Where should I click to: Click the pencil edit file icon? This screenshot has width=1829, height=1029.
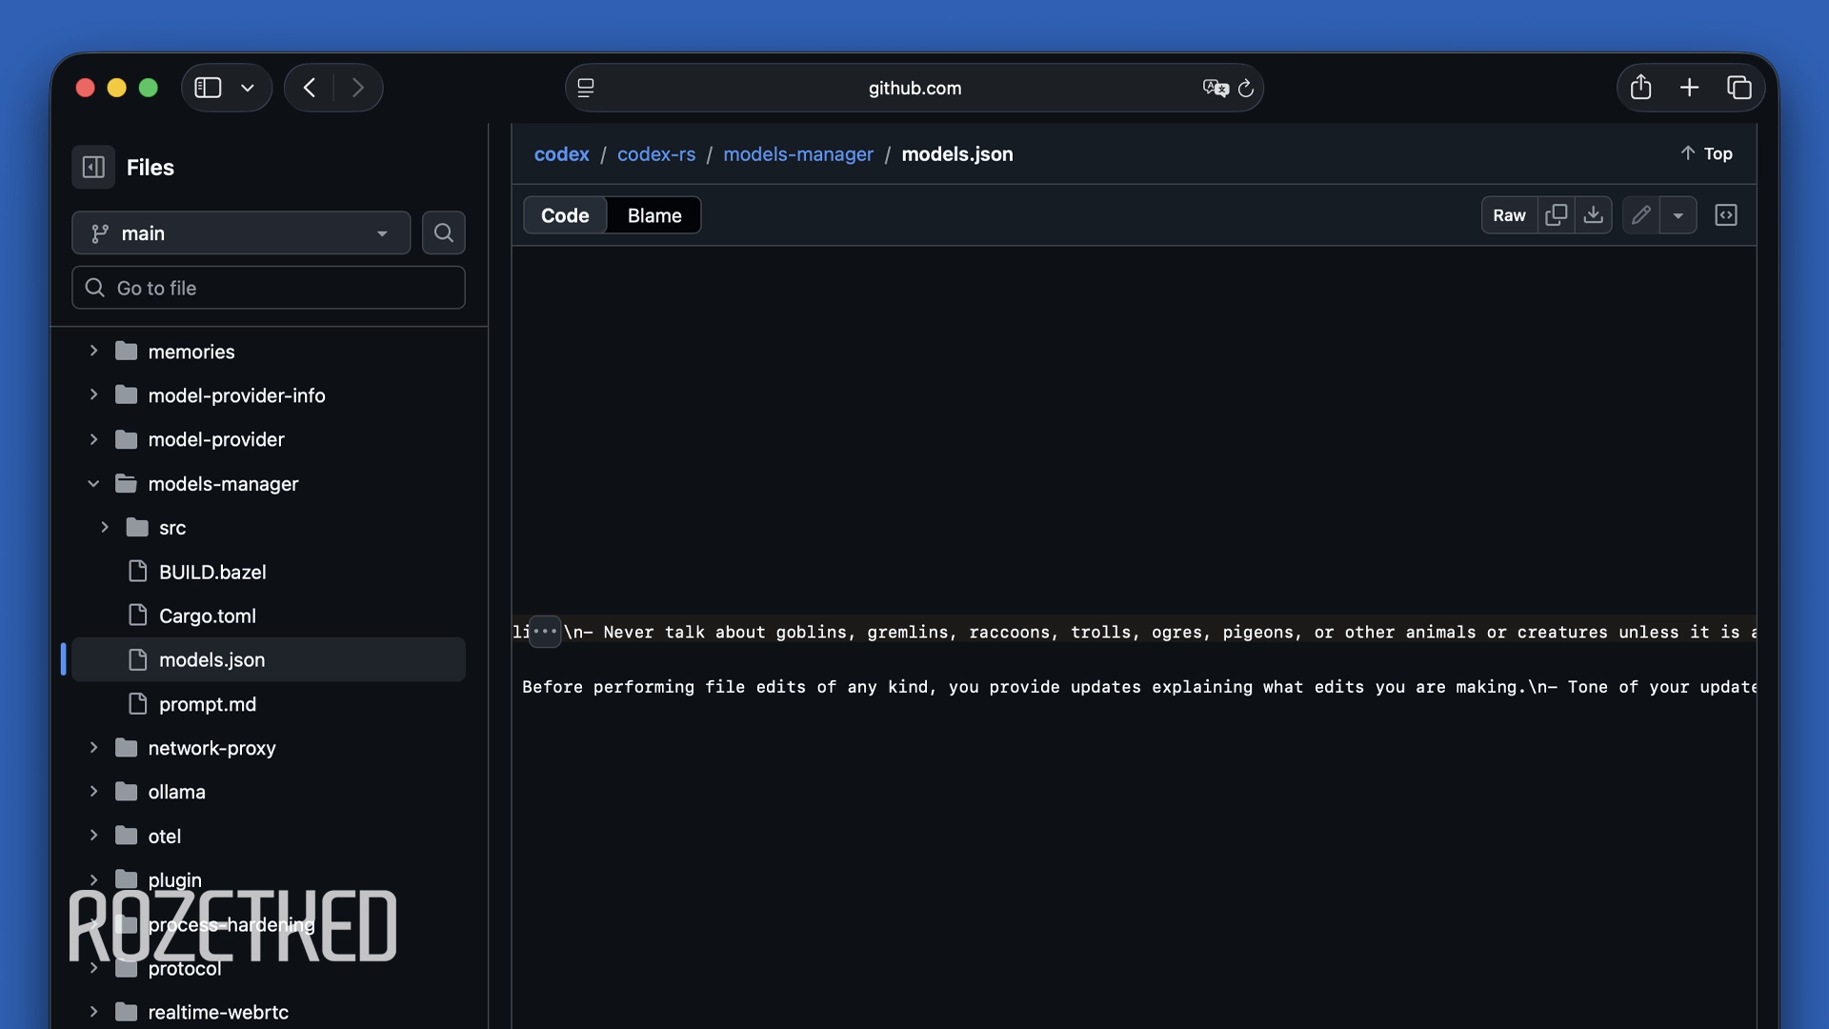(x=1640, y=215)
